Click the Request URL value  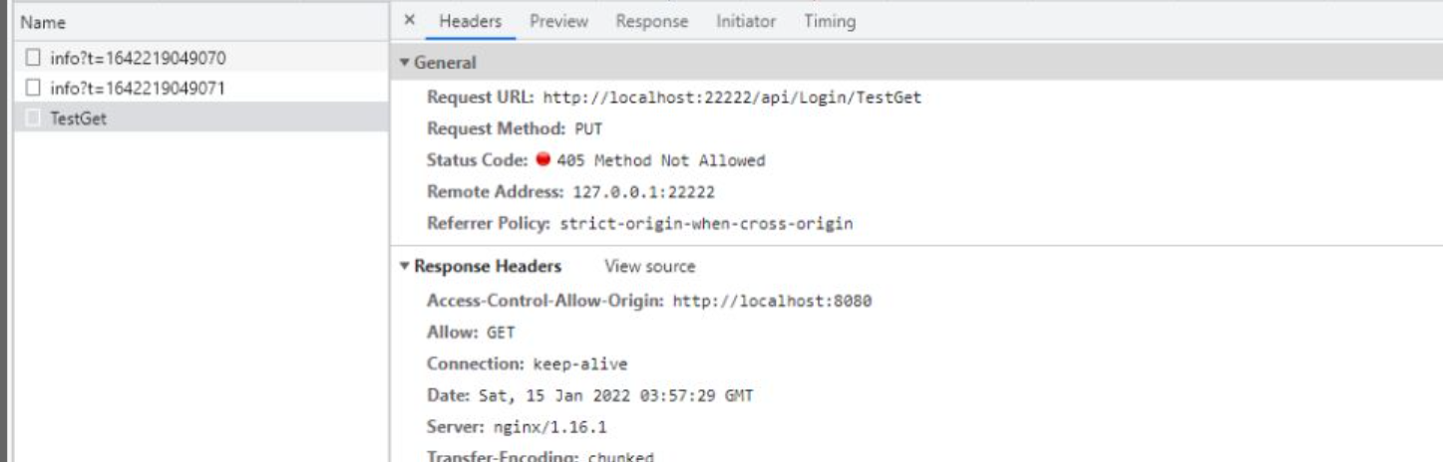[x=732, y=98]
